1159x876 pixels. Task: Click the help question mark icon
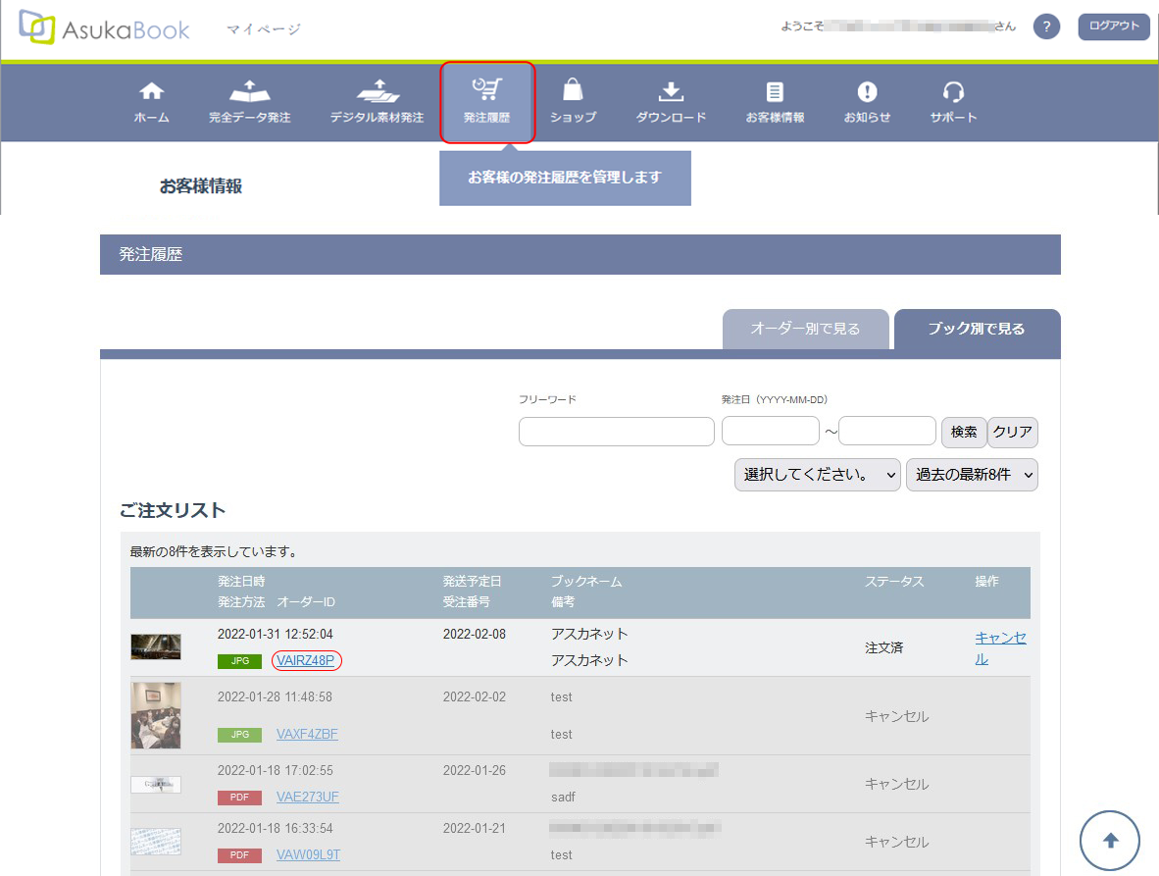[x=1046, y=26]
